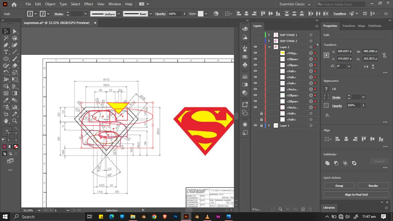Click the Stroke link in Appearance section

(x=336, y=97)
